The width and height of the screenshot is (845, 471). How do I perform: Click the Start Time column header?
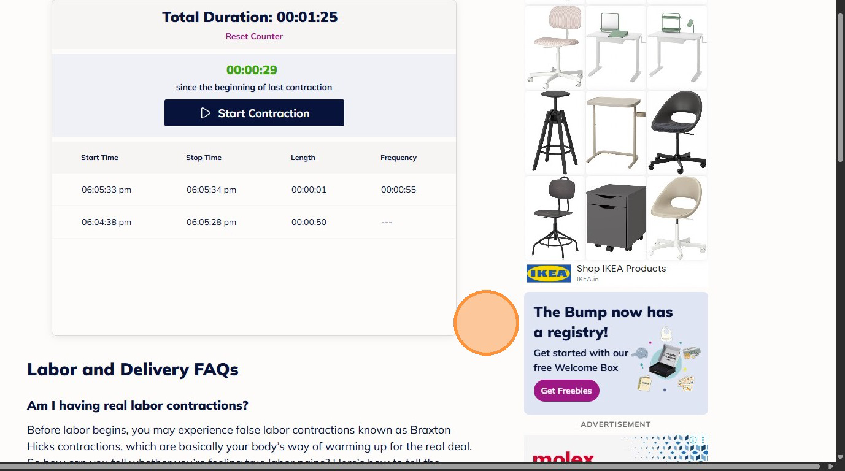[99, 158]
